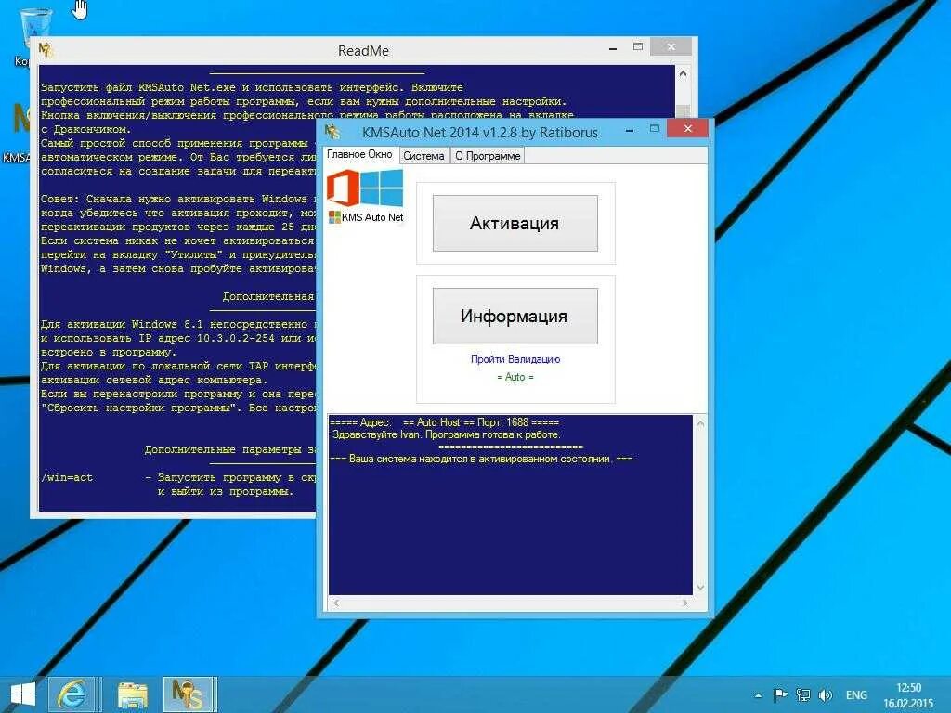Close the KMSAuto Net window
Image resolution: width=951 pixels, height=713 pixels.
coord(687,128)
